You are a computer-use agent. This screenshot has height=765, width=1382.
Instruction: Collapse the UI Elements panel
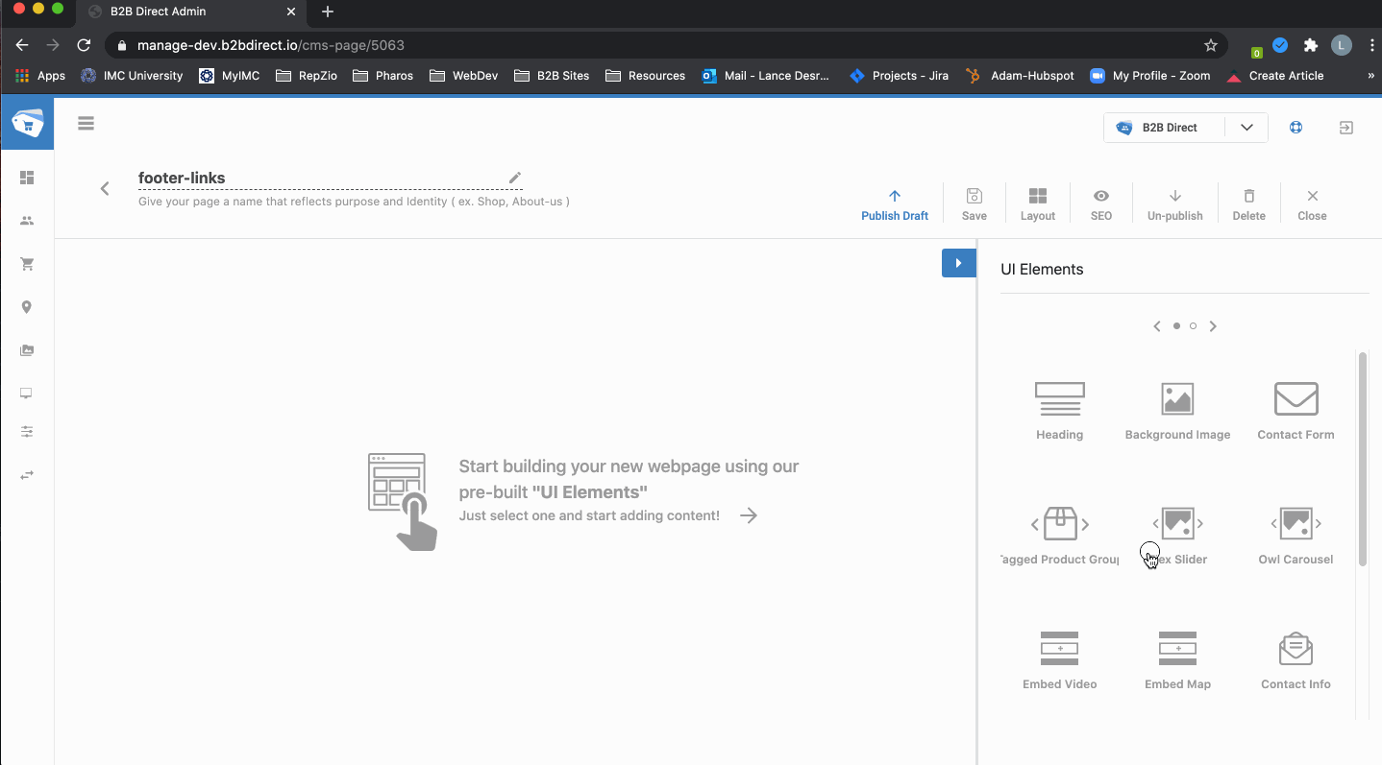point(958,263)
